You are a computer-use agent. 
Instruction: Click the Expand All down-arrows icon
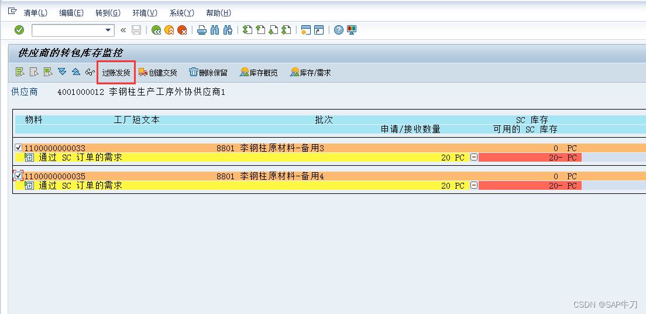click(62, 72)
